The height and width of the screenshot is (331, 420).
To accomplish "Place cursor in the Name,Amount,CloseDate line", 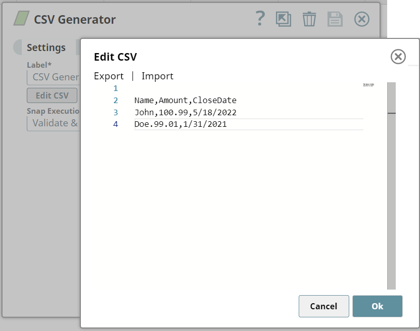I will click(185, 101).
